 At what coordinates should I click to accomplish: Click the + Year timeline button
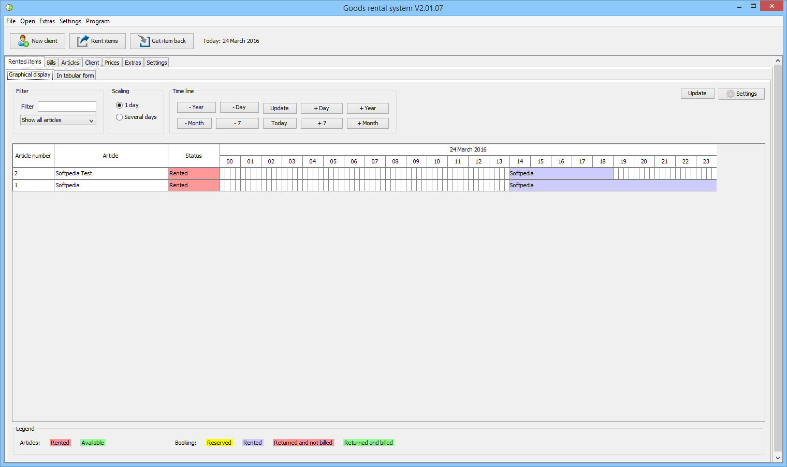368,108
